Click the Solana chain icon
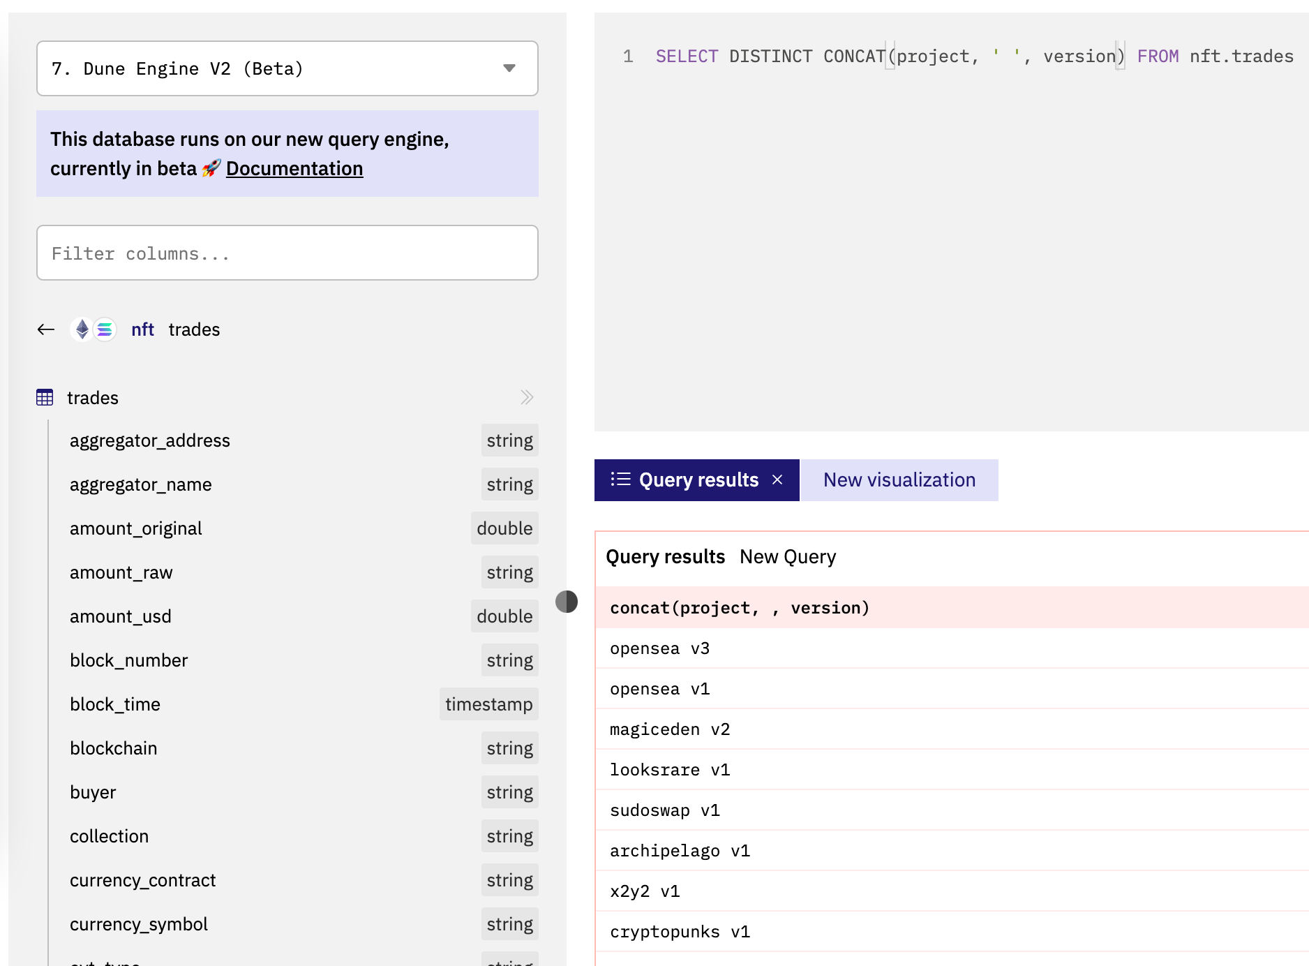Screen dimensions: 1309x966 coord(105,329)
